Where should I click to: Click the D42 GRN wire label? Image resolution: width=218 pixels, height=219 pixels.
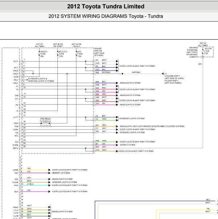pos(101,141)
